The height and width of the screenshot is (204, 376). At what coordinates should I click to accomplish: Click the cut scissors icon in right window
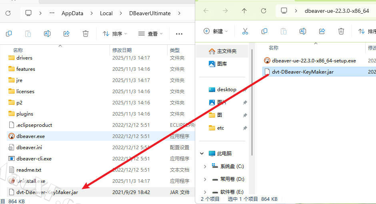click(245, 31)
